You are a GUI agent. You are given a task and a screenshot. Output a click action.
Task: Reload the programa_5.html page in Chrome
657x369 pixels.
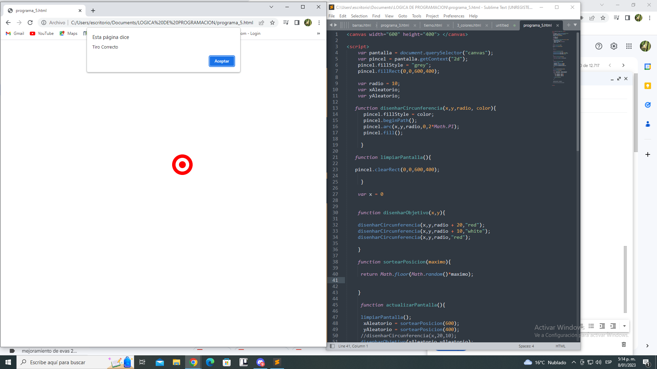30,23
